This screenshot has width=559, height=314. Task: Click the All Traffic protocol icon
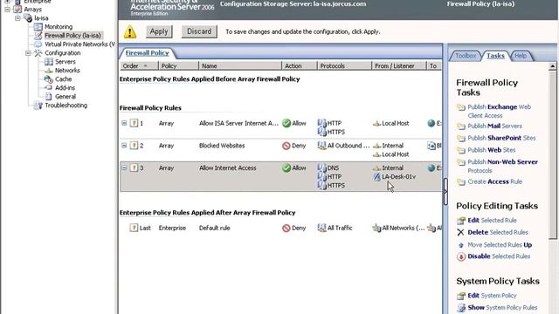coord(322,228)
